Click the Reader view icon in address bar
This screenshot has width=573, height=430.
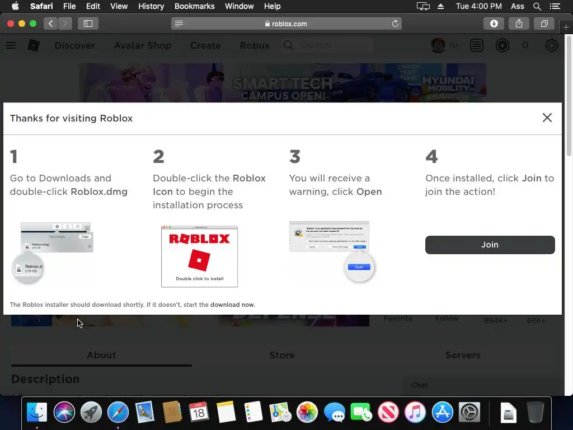pos(179,24)
